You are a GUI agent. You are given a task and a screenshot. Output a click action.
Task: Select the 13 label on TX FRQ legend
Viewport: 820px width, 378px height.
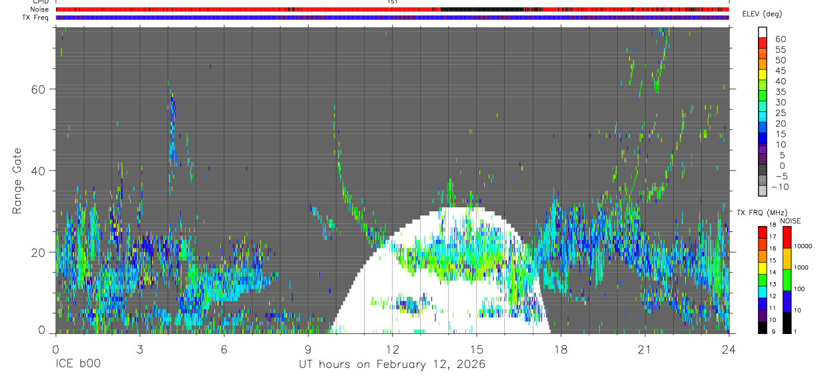click(772, 284)
